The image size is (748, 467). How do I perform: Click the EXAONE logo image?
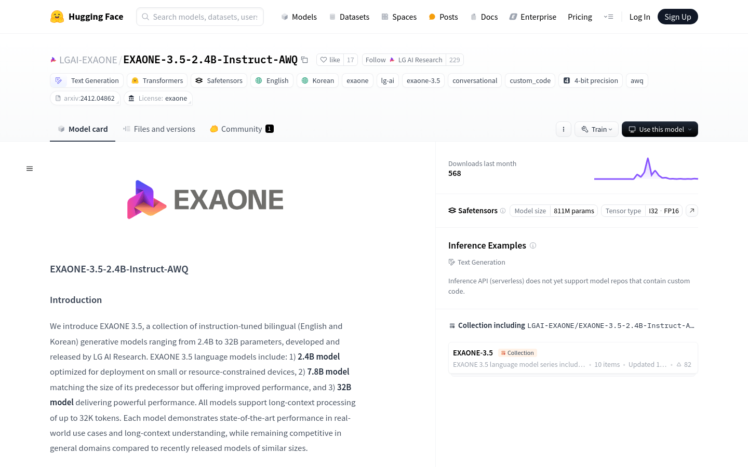[205, 200]
